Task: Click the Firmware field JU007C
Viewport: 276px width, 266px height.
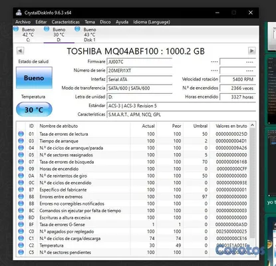Action: point(140,62)
